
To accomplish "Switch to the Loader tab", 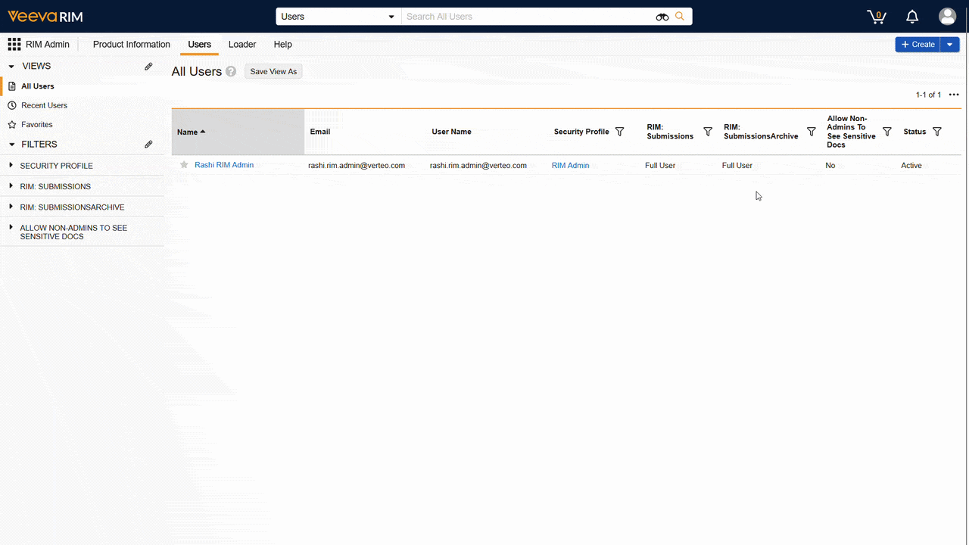I will click(242, 44).
